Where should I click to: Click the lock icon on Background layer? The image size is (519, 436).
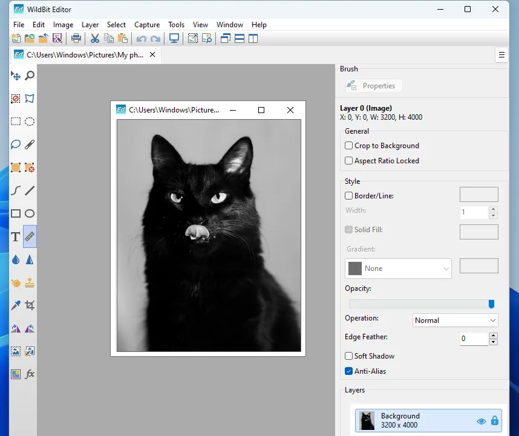tap(495, 421)
